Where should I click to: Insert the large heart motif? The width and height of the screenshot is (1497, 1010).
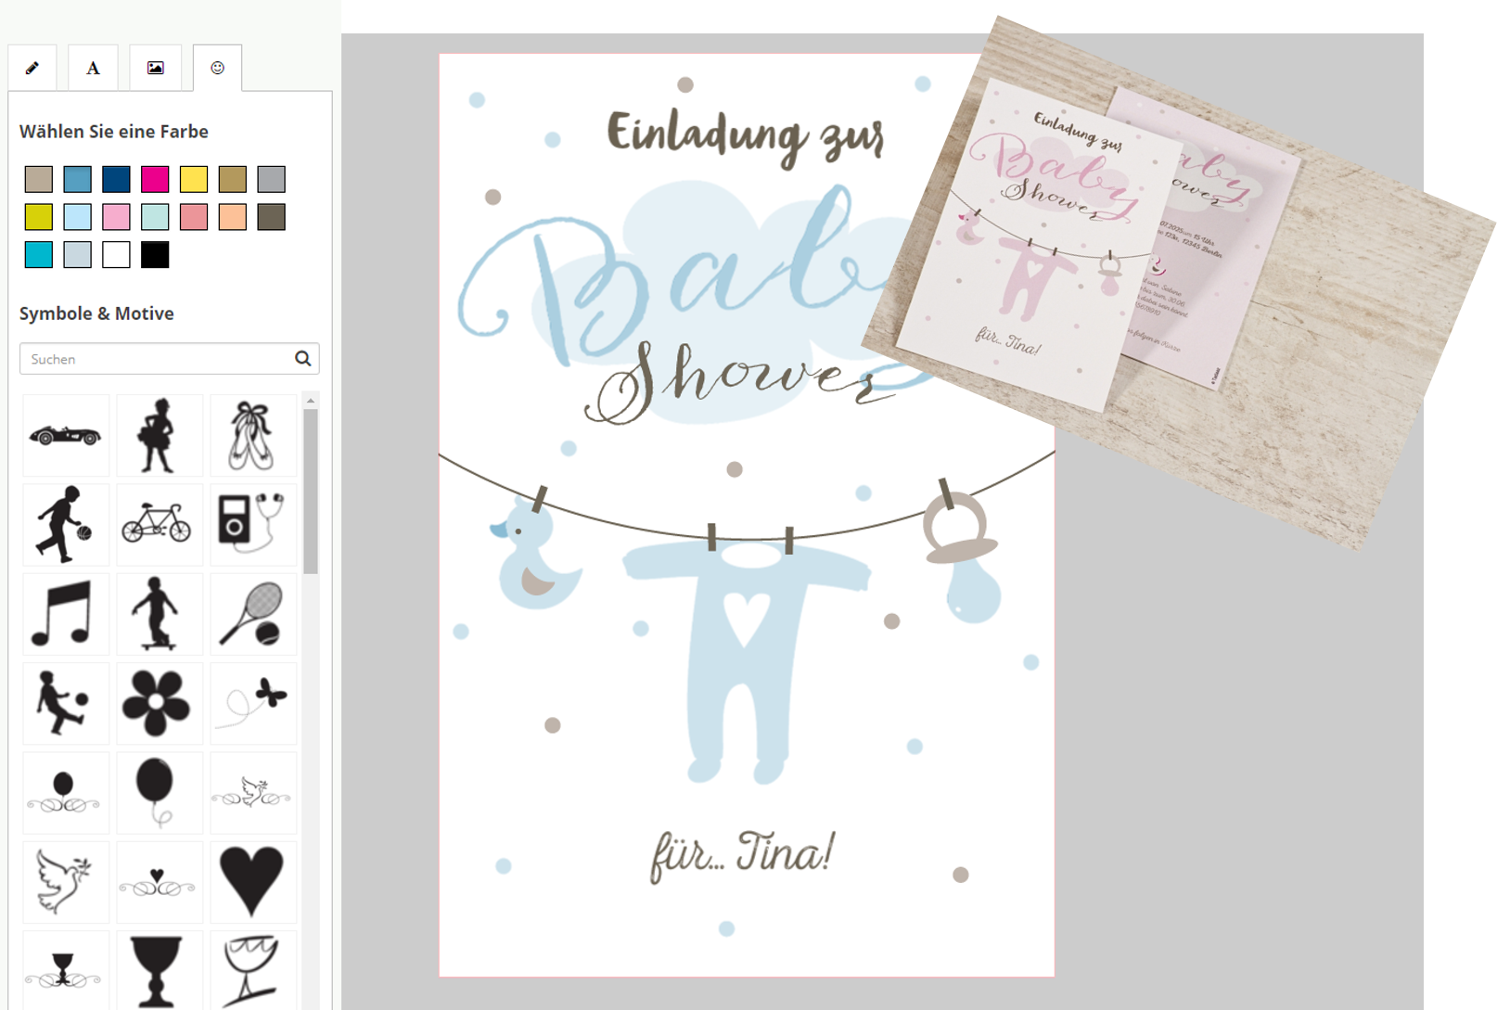tap(252, 881)
